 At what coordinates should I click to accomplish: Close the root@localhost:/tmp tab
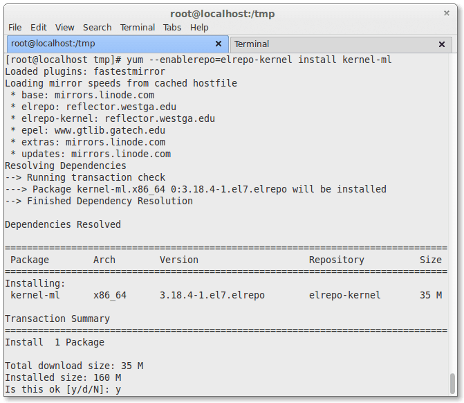click(x=219, y=44)
